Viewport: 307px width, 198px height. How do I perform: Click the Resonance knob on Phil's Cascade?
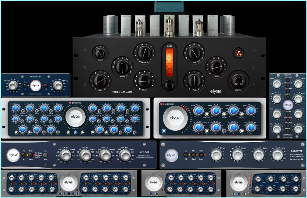pos(144,53)
